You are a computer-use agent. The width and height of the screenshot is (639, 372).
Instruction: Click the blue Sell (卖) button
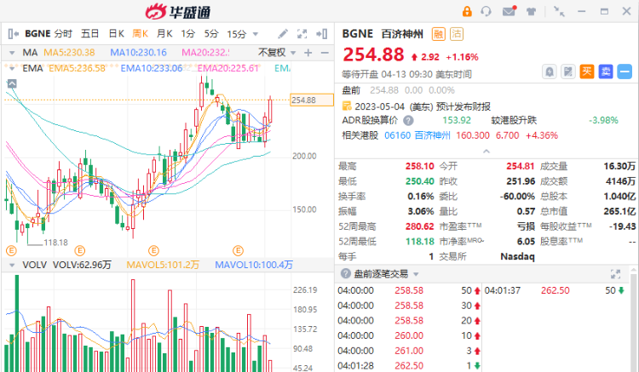[606, 72]
